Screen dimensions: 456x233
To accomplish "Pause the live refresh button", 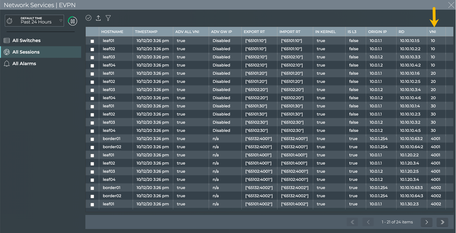I will [x=72, y=21].
